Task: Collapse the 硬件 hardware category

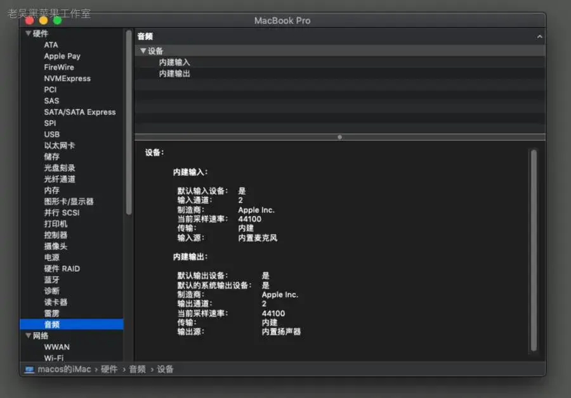Action: click(28, 34)
